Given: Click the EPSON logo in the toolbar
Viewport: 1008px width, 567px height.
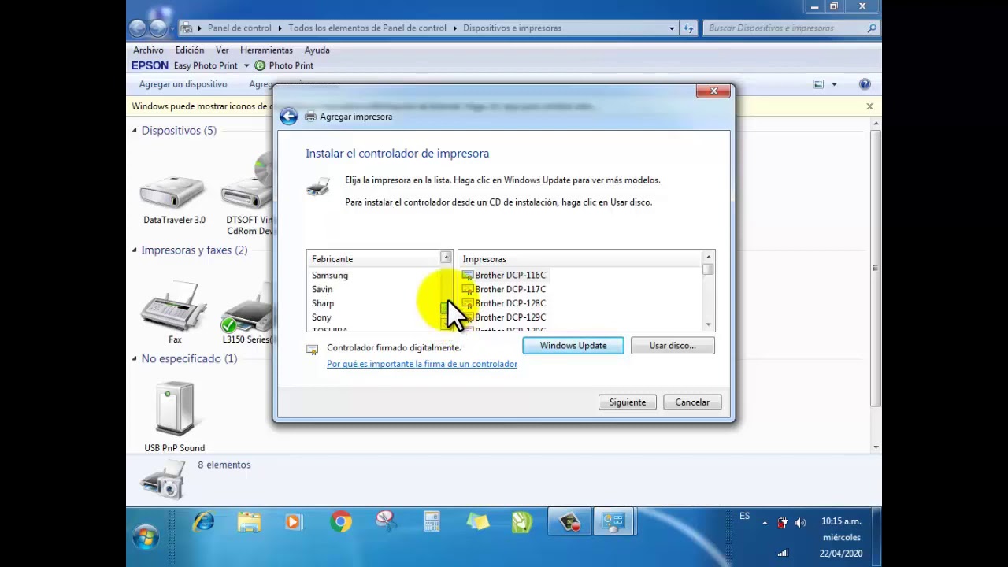Looking at the screenshot, I should (x=150, y=66).
